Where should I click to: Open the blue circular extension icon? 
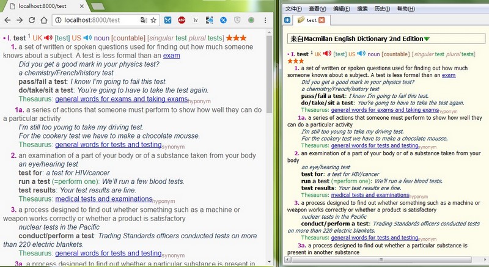[223, 20]
